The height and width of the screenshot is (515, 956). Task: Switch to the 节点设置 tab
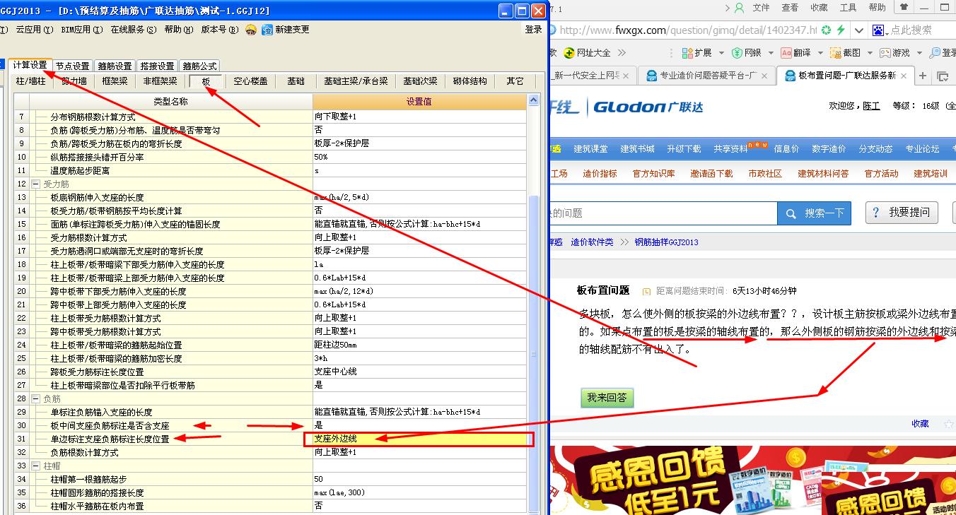pyautogui.click(x=73, y=66)
